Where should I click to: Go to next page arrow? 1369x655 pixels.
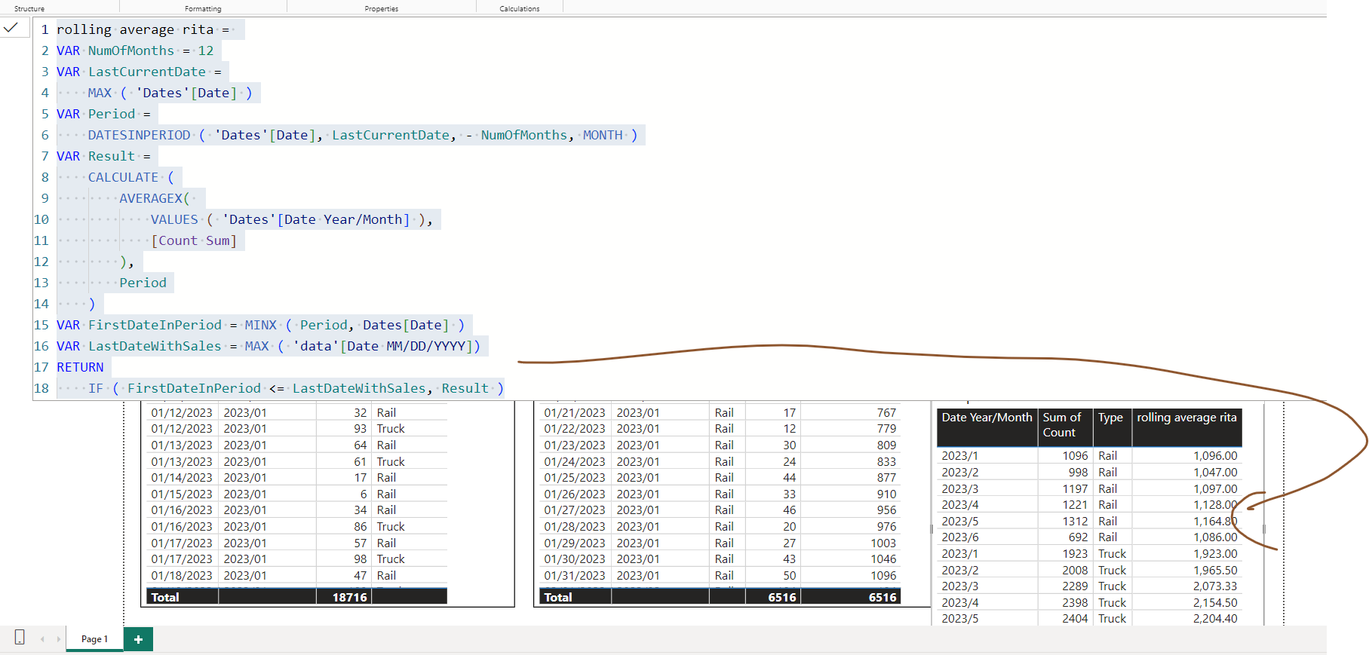[58, 639]
